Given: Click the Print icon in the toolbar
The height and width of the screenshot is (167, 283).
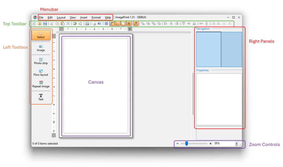Looking at the screenshot, I should coord(87,24).
